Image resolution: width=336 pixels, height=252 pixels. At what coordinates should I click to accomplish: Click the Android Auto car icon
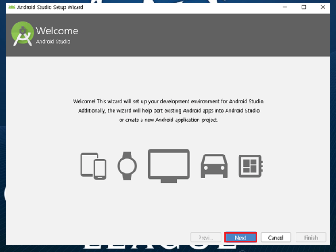tap(214, 166)
